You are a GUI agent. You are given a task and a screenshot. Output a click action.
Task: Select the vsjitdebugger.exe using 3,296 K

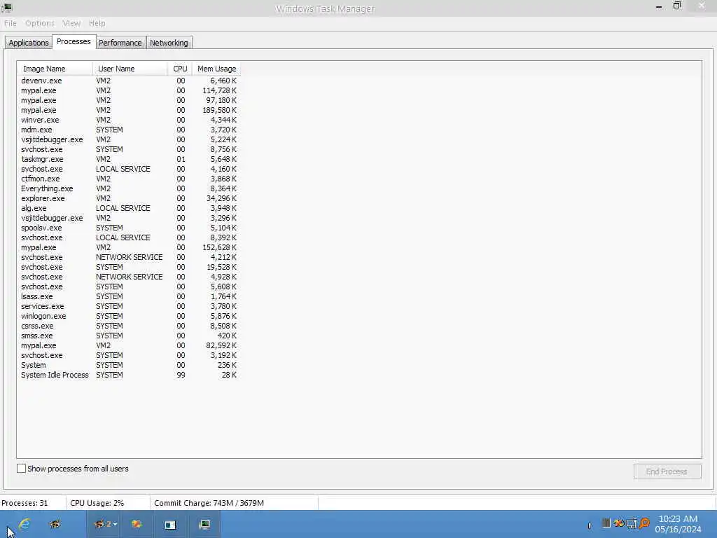pos(129,219)
